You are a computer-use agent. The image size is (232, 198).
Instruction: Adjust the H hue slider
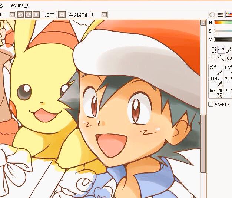pos(223,23)
